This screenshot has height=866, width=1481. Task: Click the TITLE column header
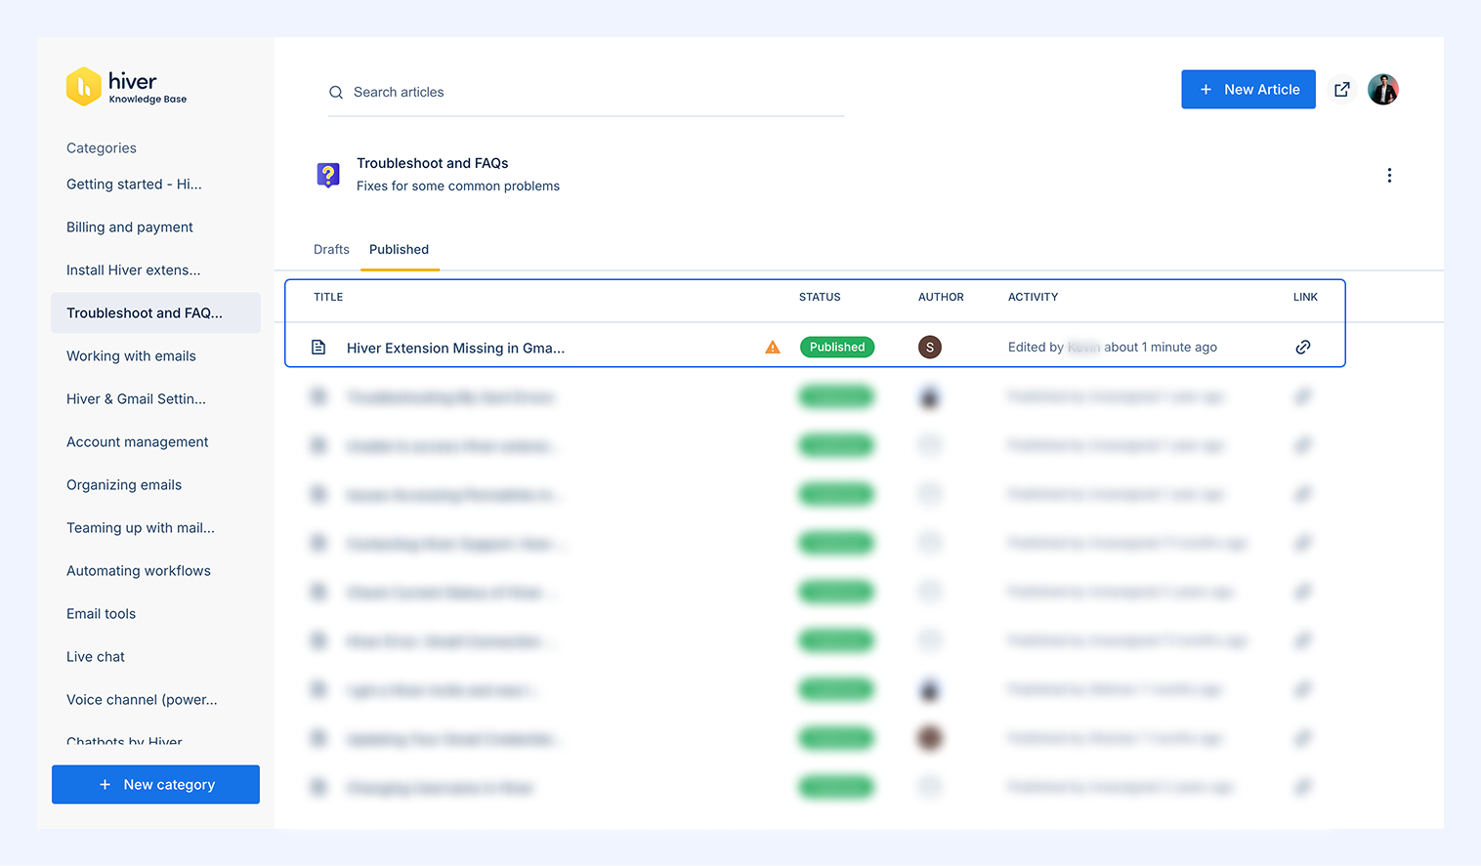[x=328, y=297]
